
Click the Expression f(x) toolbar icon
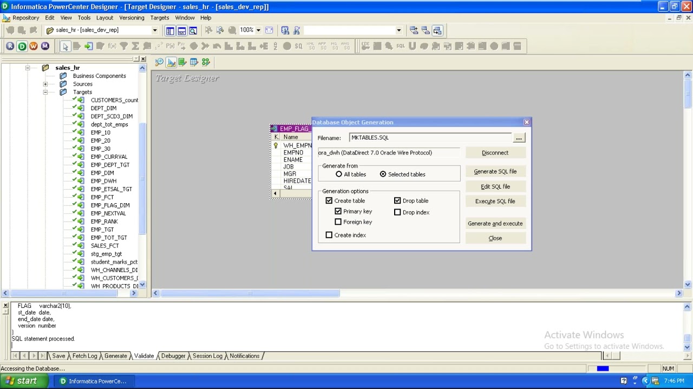[112, 46]
